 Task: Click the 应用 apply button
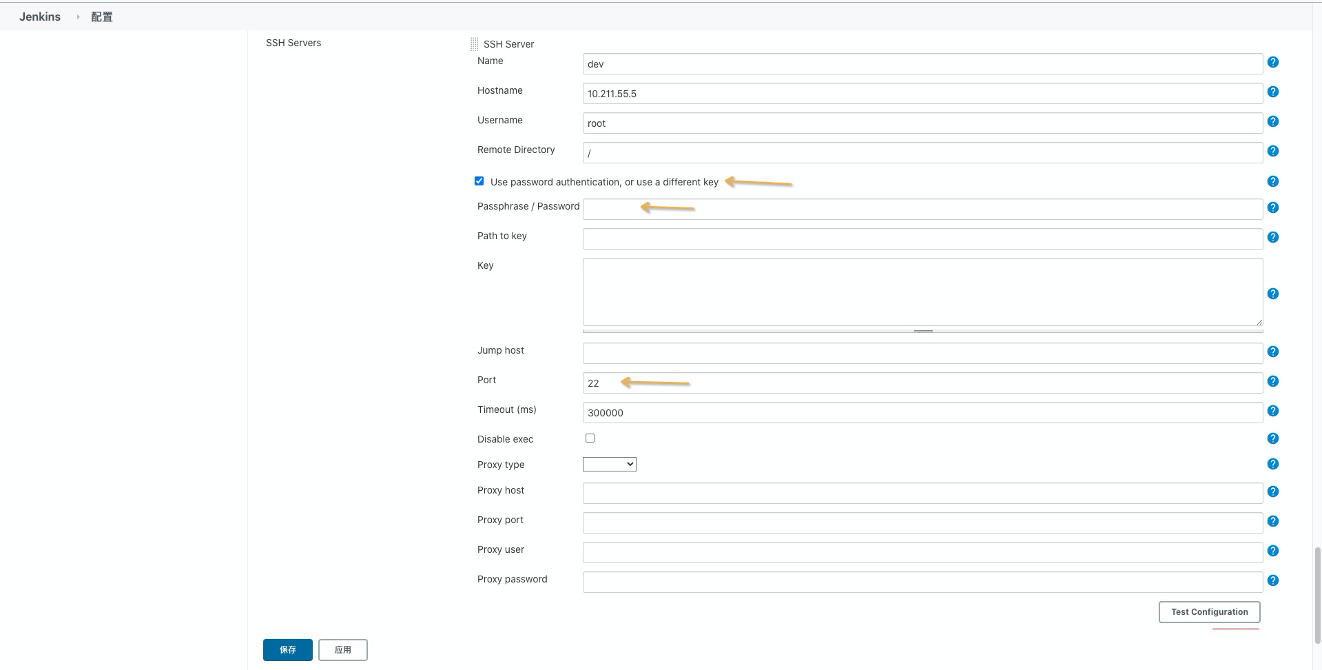[x=342, y=650]
